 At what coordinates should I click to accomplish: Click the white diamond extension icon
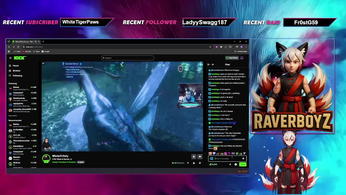click(x=221, y=47)
